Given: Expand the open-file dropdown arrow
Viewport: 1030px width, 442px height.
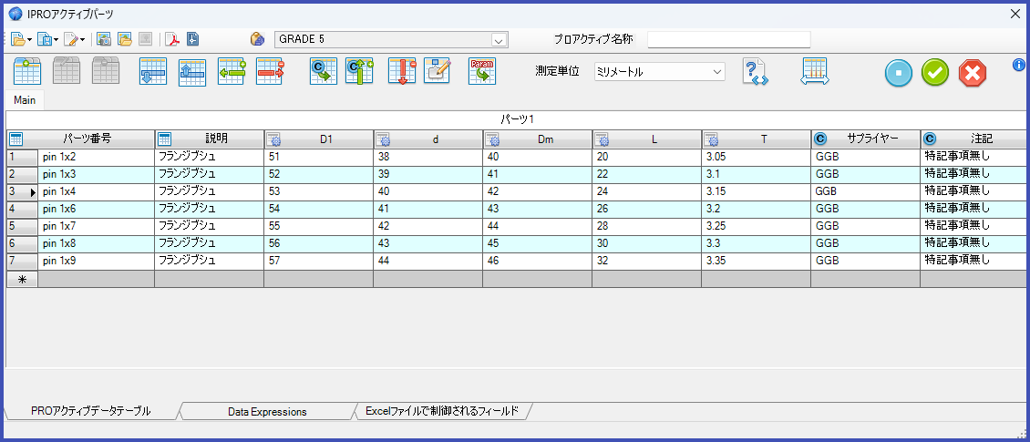Looking at the screenshot, I should point(29,40).
